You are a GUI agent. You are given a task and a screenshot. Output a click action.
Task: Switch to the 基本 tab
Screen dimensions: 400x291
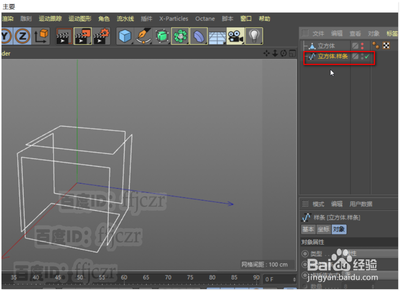coord(308,229)
